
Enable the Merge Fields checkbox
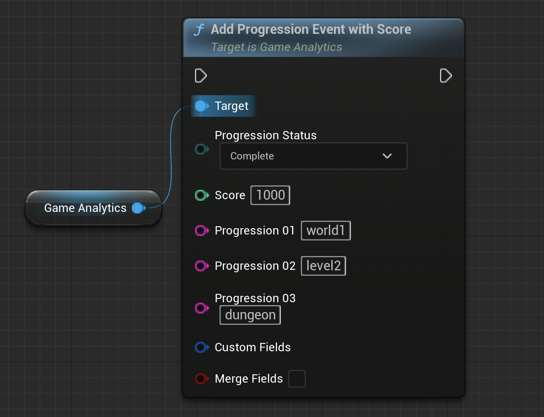297,379
